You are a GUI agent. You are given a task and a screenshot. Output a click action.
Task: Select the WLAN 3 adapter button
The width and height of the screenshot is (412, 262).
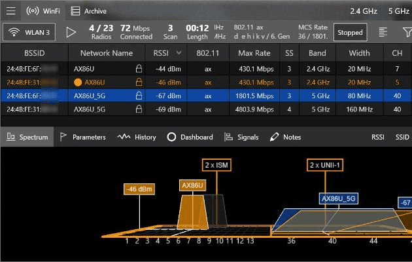pos(30,31)
